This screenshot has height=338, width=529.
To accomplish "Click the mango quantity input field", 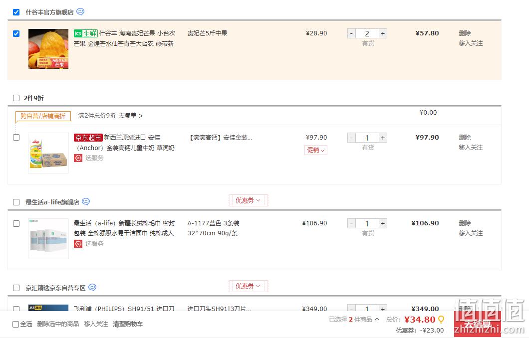I will (x=367, y=33).
